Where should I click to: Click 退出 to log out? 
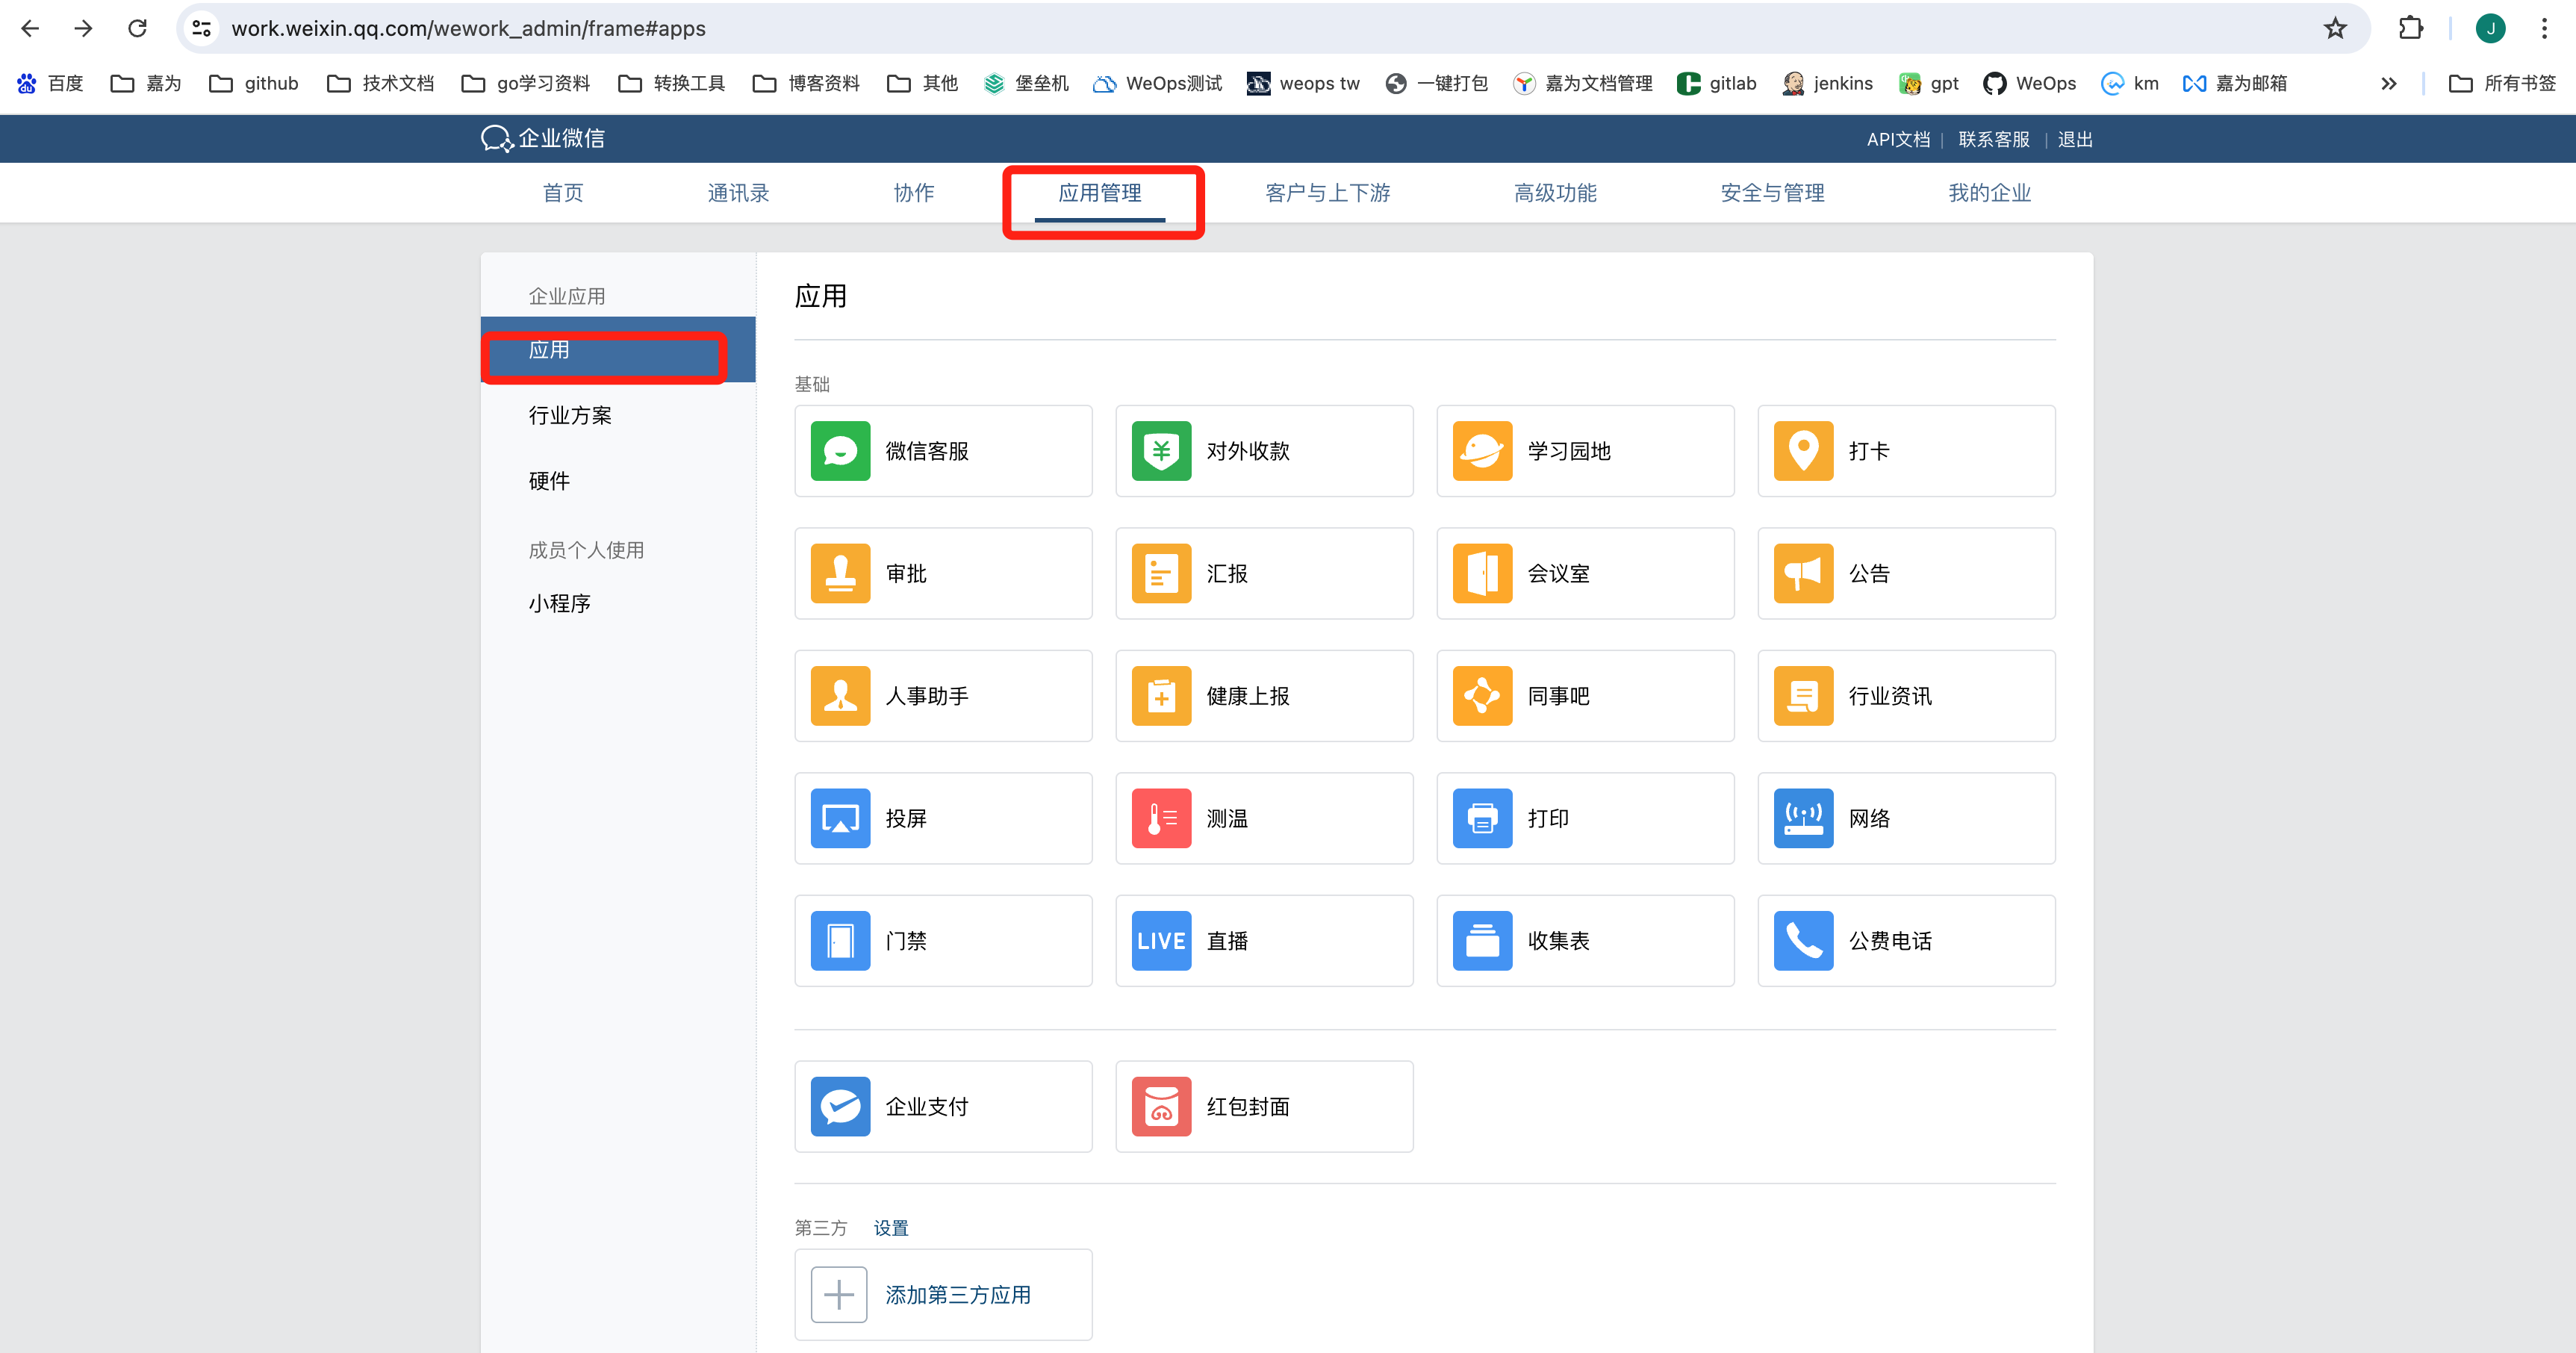(x=2075, y=140)
